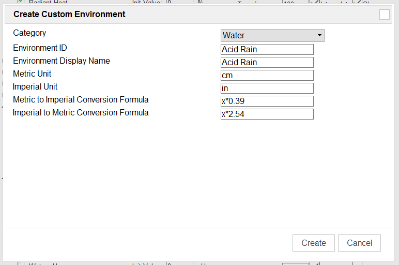
Task: Open the Category dropdown showing Water
Action: pyautogui.click(x=272, y=35)
